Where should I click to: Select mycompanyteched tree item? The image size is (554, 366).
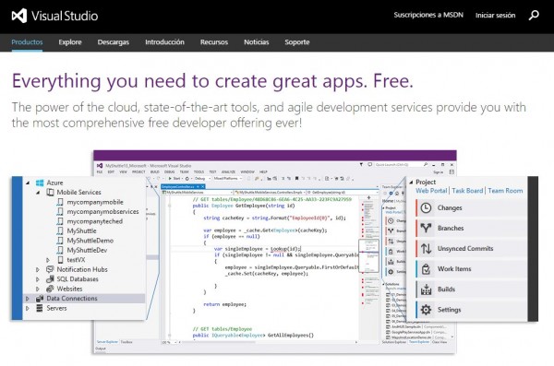click(95, 221)
